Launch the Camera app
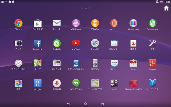 18,43
